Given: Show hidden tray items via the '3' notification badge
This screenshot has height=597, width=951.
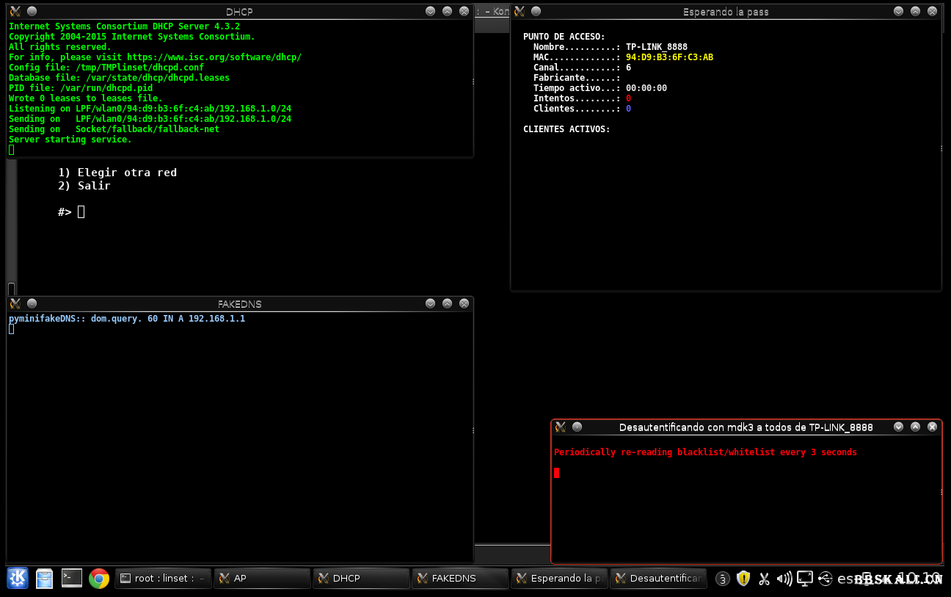Looking at the screenshot, I should coord(723,579).
